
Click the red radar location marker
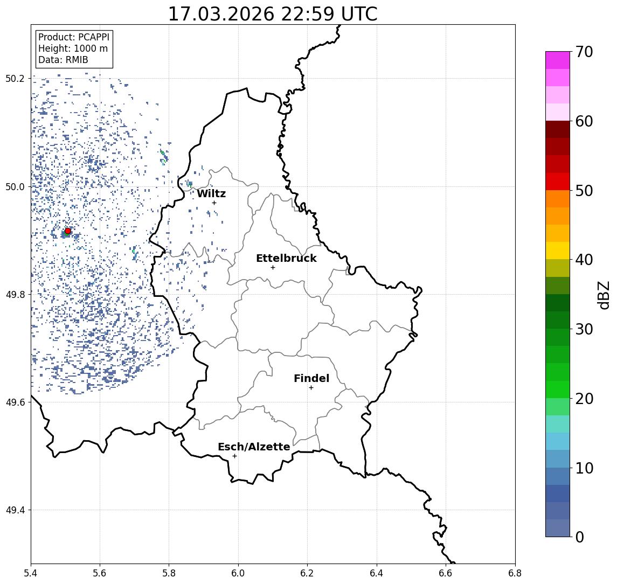coord(68,231)
